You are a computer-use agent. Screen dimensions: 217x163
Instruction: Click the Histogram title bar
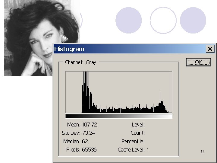point(134,49)
